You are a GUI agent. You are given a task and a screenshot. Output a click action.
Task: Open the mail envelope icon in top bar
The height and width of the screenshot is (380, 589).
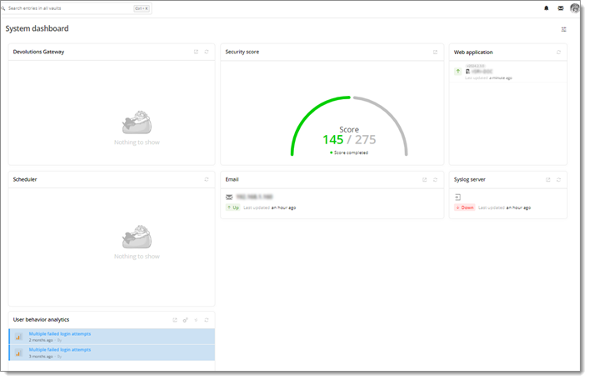point(561,8)
